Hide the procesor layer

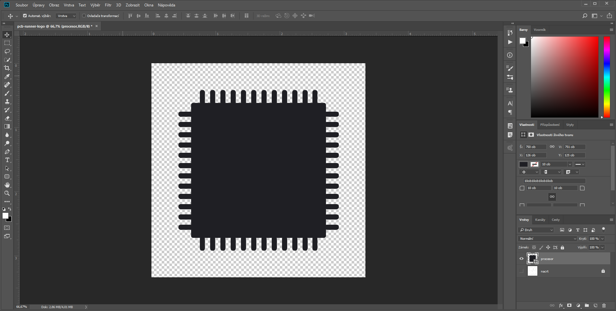click(x=521, y=259)
